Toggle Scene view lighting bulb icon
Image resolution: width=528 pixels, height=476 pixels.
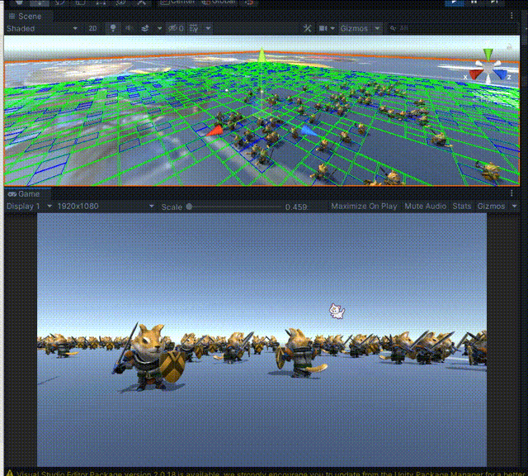[113, 28]
